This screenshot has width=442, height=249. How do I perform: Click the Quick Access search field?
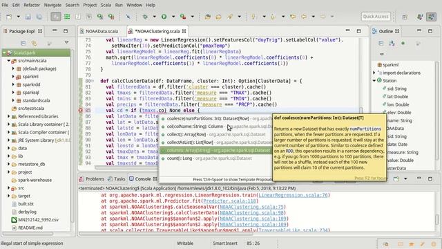pyautogui.click(x=376, y=17)
